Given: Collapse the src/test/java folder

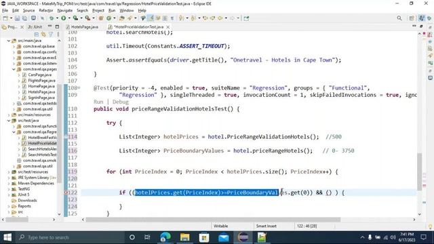Looking at the screenshot, I should (x=9, y=121).
